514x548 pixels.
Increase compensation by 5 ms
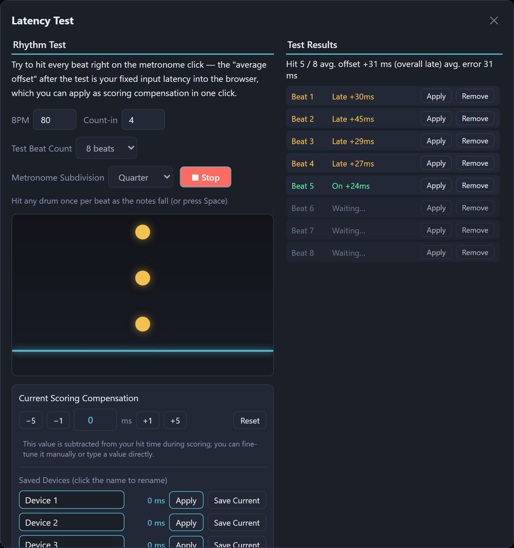coord(175,420)
